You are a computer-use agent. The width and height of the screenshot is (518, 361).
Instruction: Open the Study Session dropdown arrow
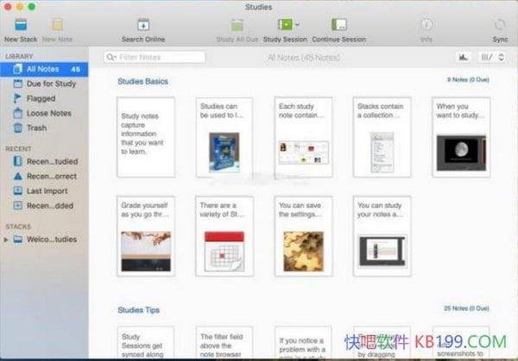[x=297, y=26]
